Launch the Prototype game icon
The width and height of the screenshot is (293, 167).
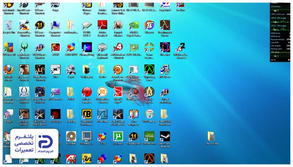(x=56, y=114)
